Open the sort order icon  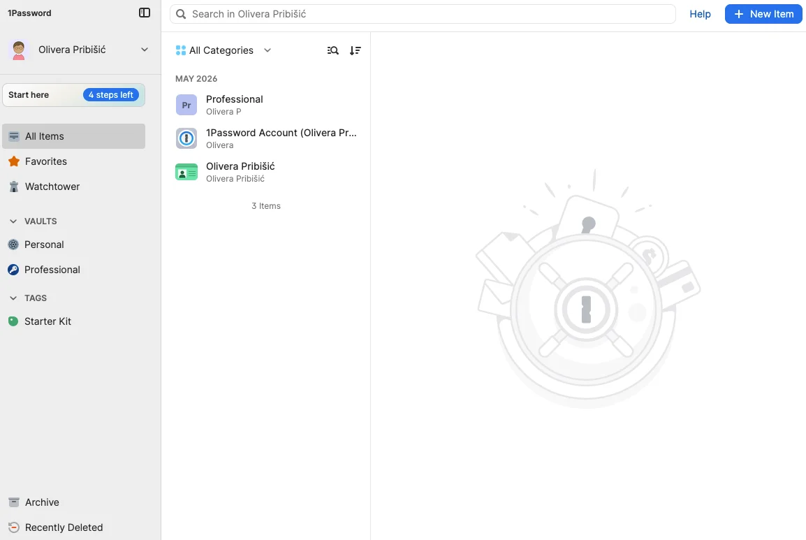click(x=356, y=50)
